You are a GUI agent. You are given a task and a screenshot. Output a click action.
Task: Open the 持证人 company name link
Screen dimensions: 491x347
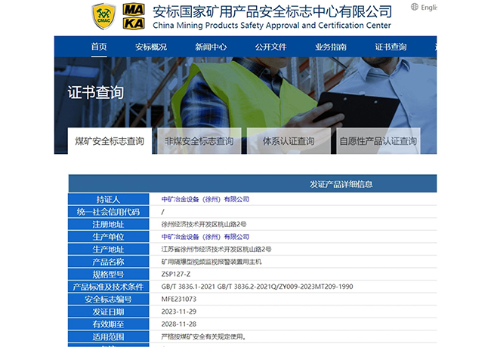[x=205, y=199]
